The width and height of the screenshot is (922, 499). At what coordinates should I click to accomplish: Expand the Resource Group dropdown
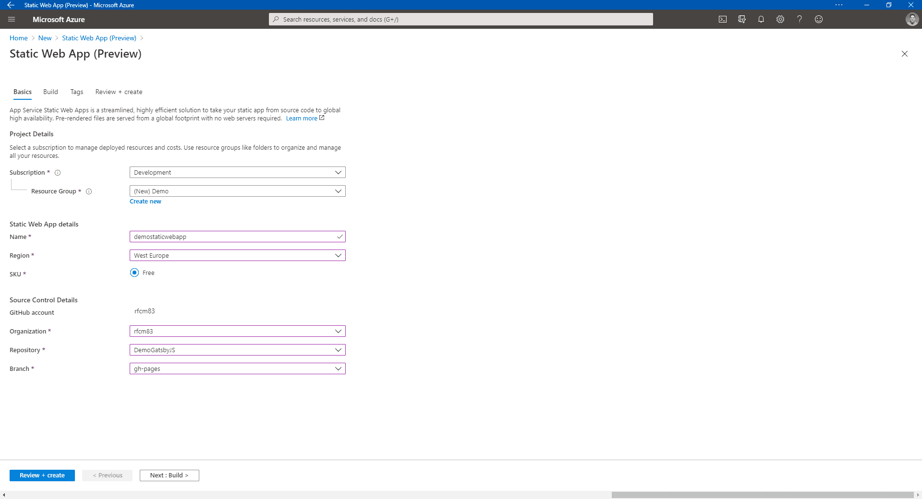click(237, 191)
